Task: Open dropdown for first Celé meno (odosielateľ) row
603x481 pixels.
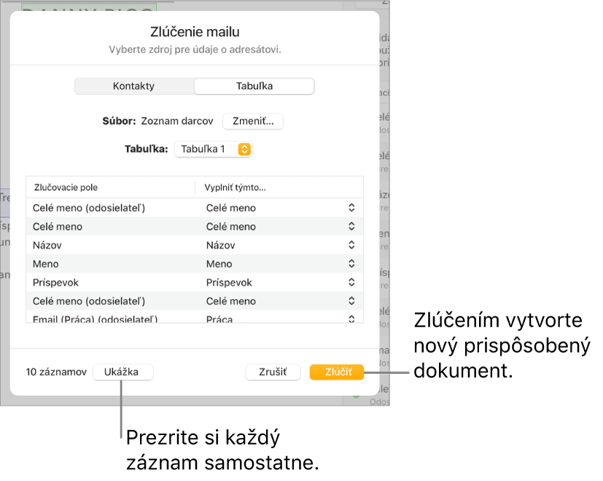Action: click(x=351, y=208)
